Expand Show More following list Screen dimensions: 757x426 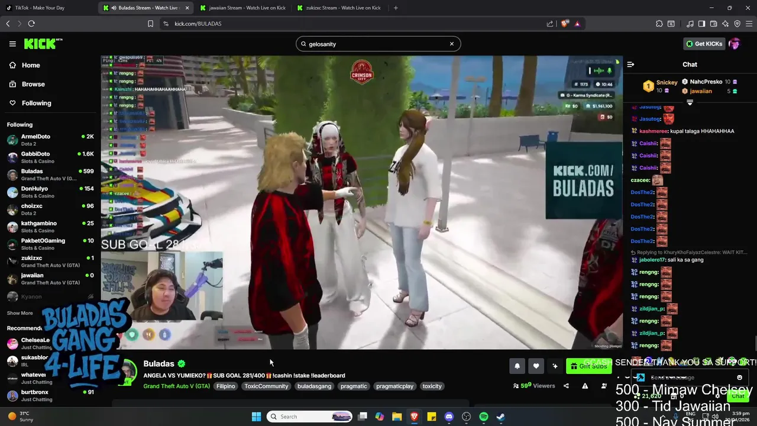[20, 313]
